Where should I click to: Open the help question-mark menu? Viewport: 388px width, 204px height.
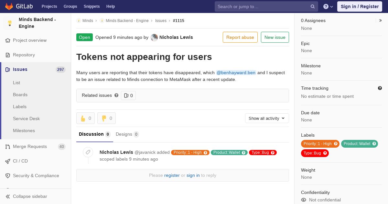pyautogui.click(x=328, y=6)
